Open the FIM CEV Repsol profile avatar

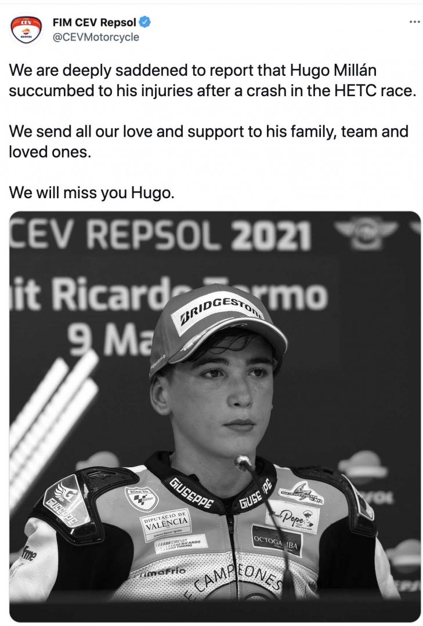click(x=26, y=30)
